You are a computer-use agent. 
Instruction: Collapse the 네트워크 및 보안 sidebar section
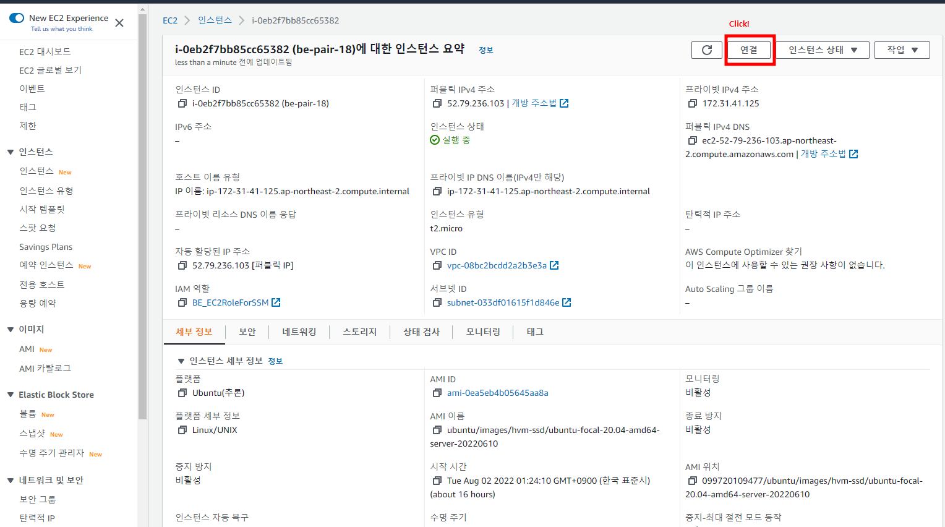pos(11,481)
